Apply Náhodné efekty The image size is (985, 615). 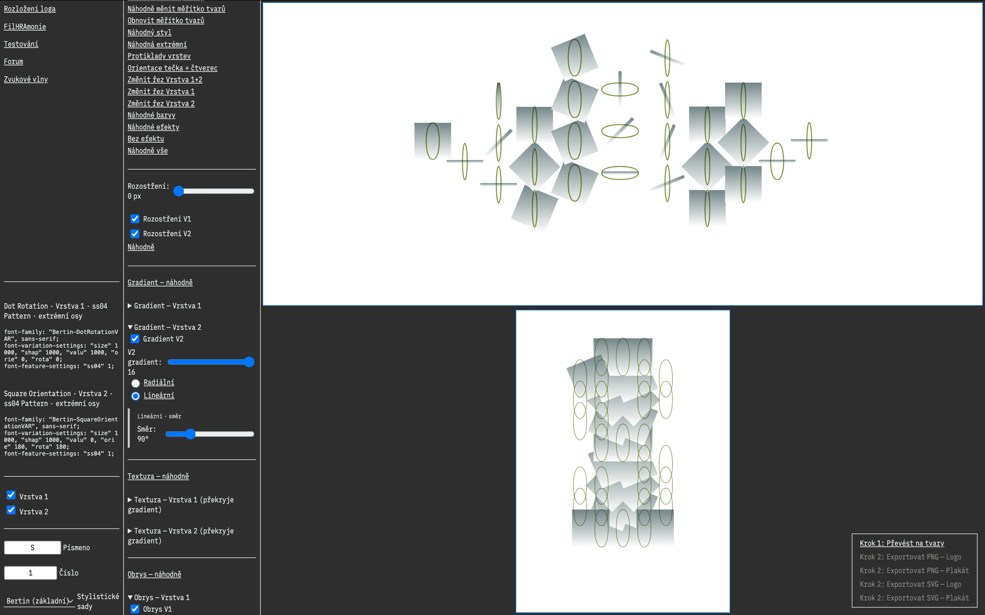[x=153, y=127]
